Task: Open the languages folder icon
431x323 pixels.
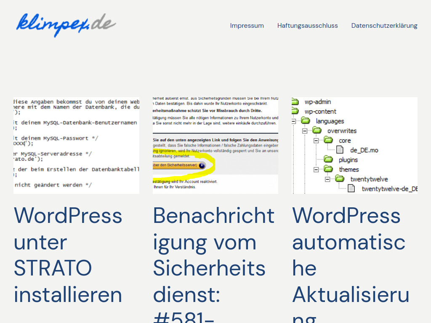Action: pyautogui.click(x=306, y=121)
